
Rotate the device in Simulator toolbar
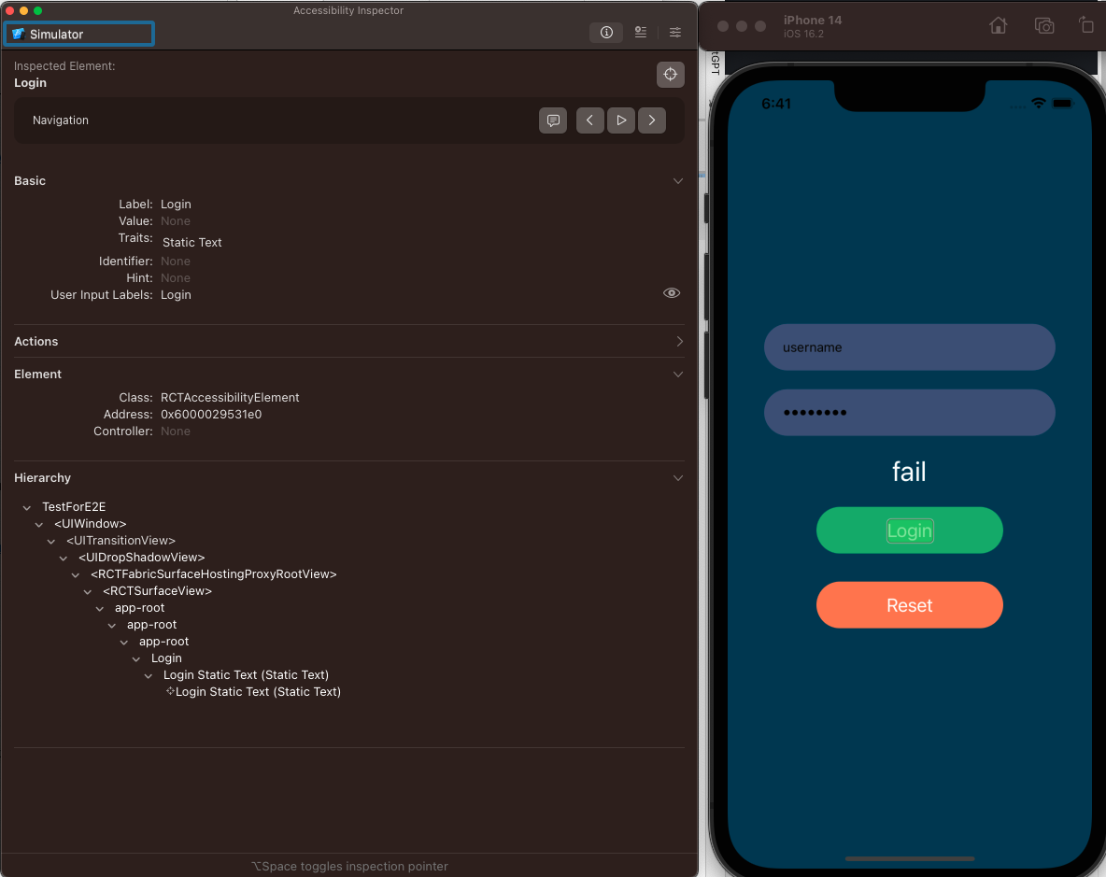tap(1086, 24)
